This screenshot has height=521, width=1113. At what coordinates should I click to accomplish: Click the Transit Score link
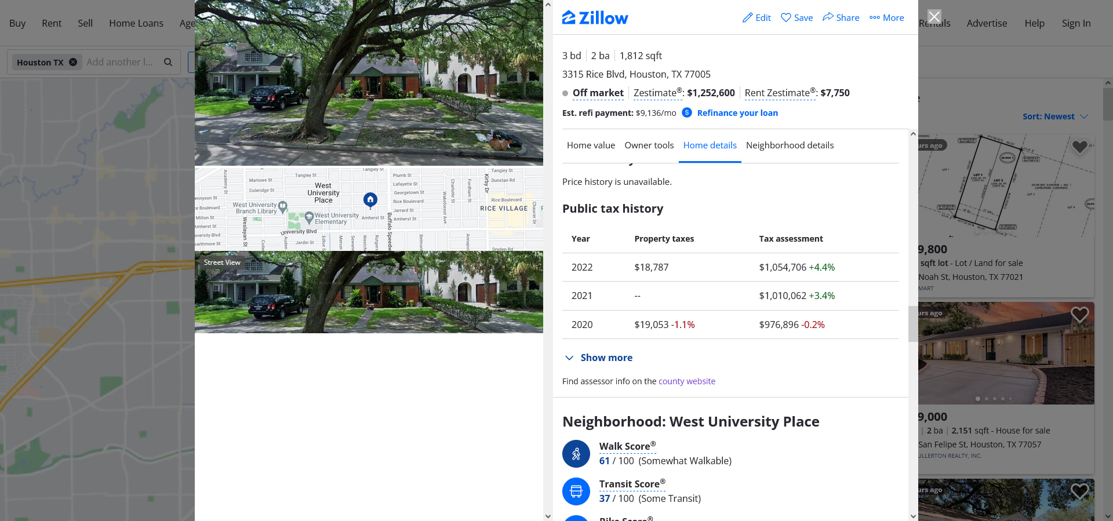pos(632,484)
